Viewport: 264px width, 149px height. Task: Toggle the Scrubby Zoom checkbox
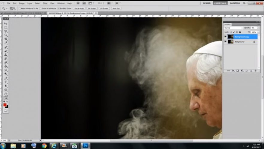tap(58, 9)
